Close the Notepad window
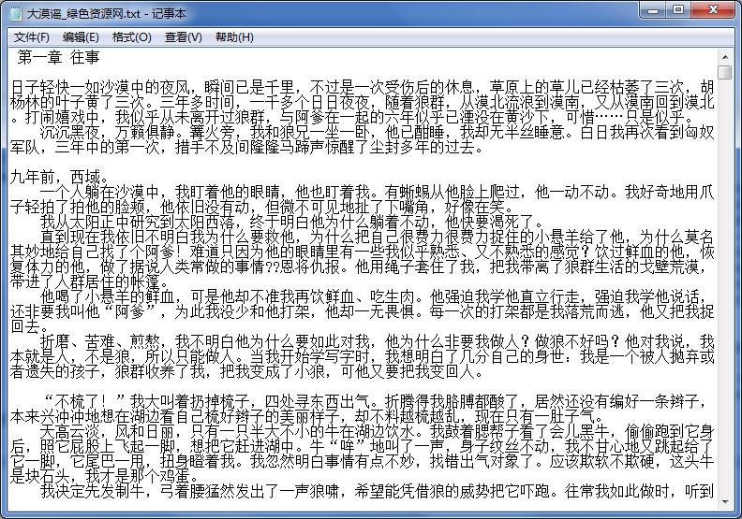 click(714, 10)
